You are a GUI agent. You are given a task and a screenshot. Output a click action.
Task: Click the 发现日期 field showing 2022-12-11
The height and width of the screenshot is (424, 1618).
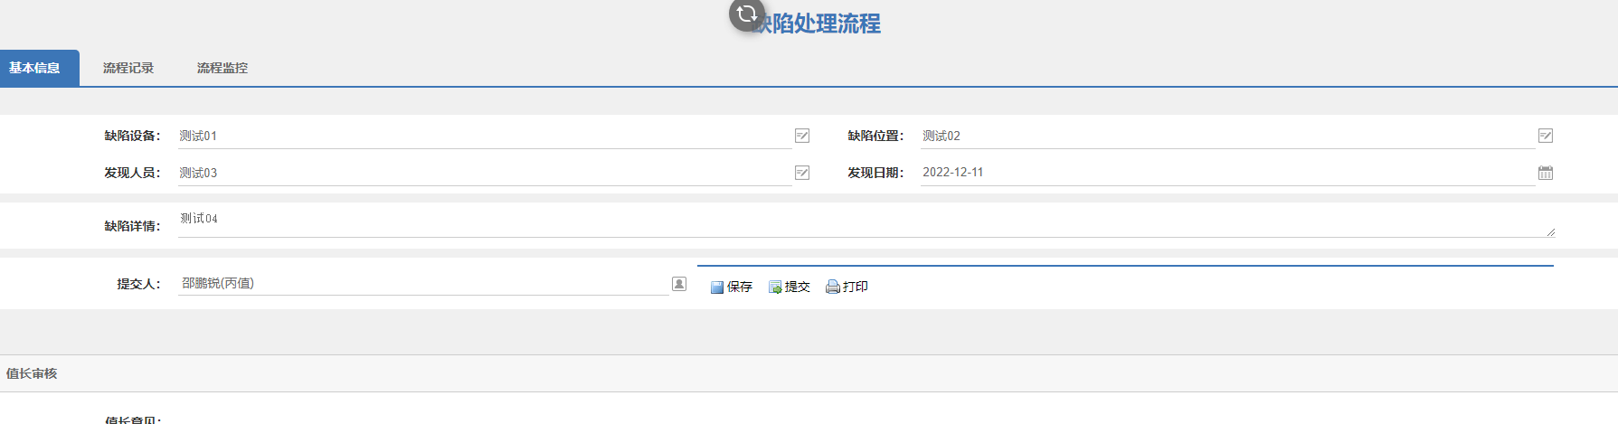click(1227, 173)
